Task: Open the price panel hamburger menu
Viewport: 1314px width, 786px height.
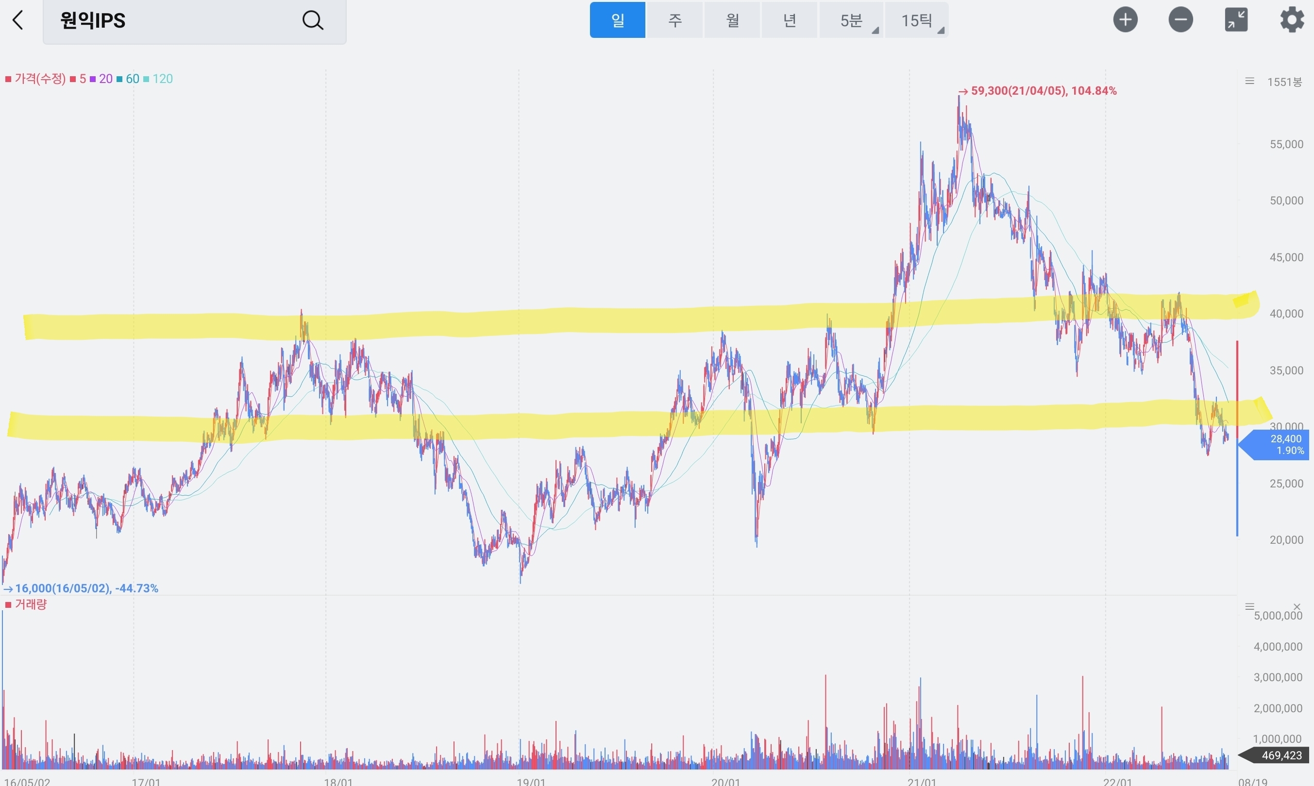Action: click(1249, 81)
